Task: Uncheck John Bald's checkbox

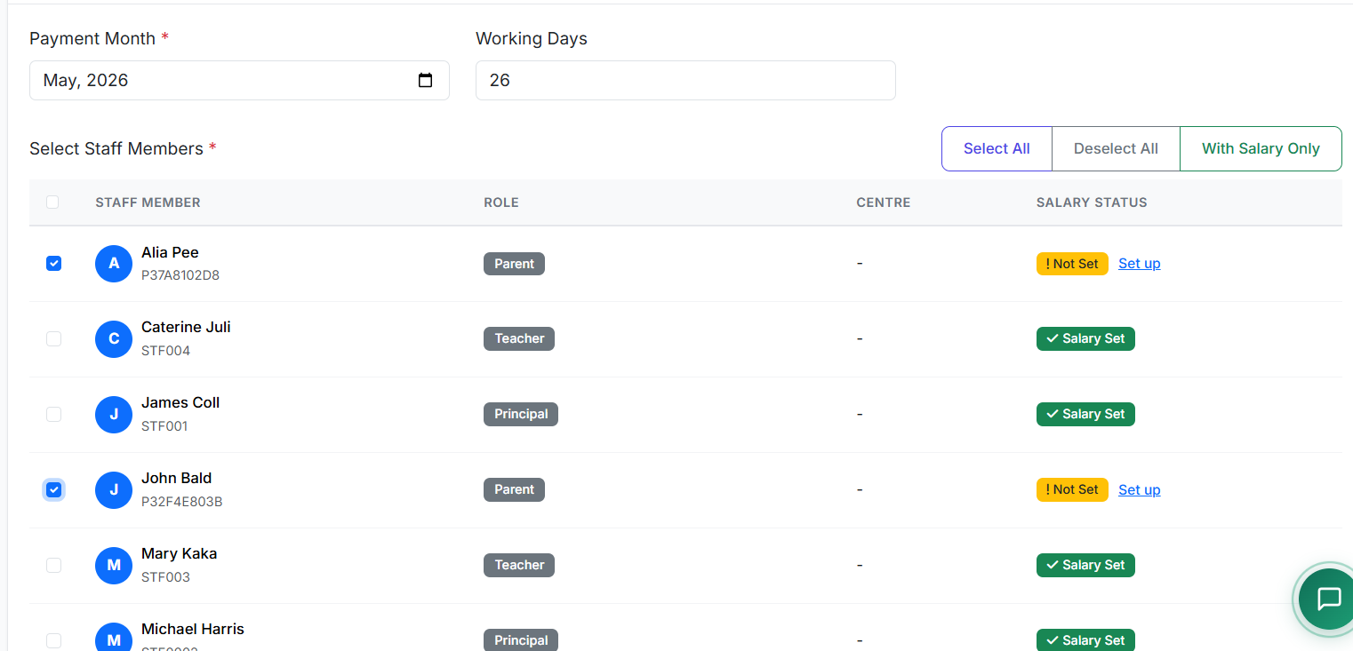Action: point(53,489)
